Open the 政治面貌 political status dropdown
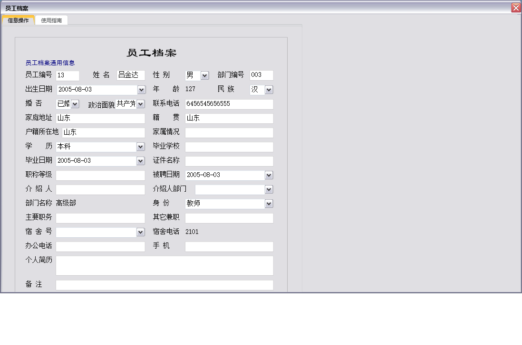 tap(141, 103)
